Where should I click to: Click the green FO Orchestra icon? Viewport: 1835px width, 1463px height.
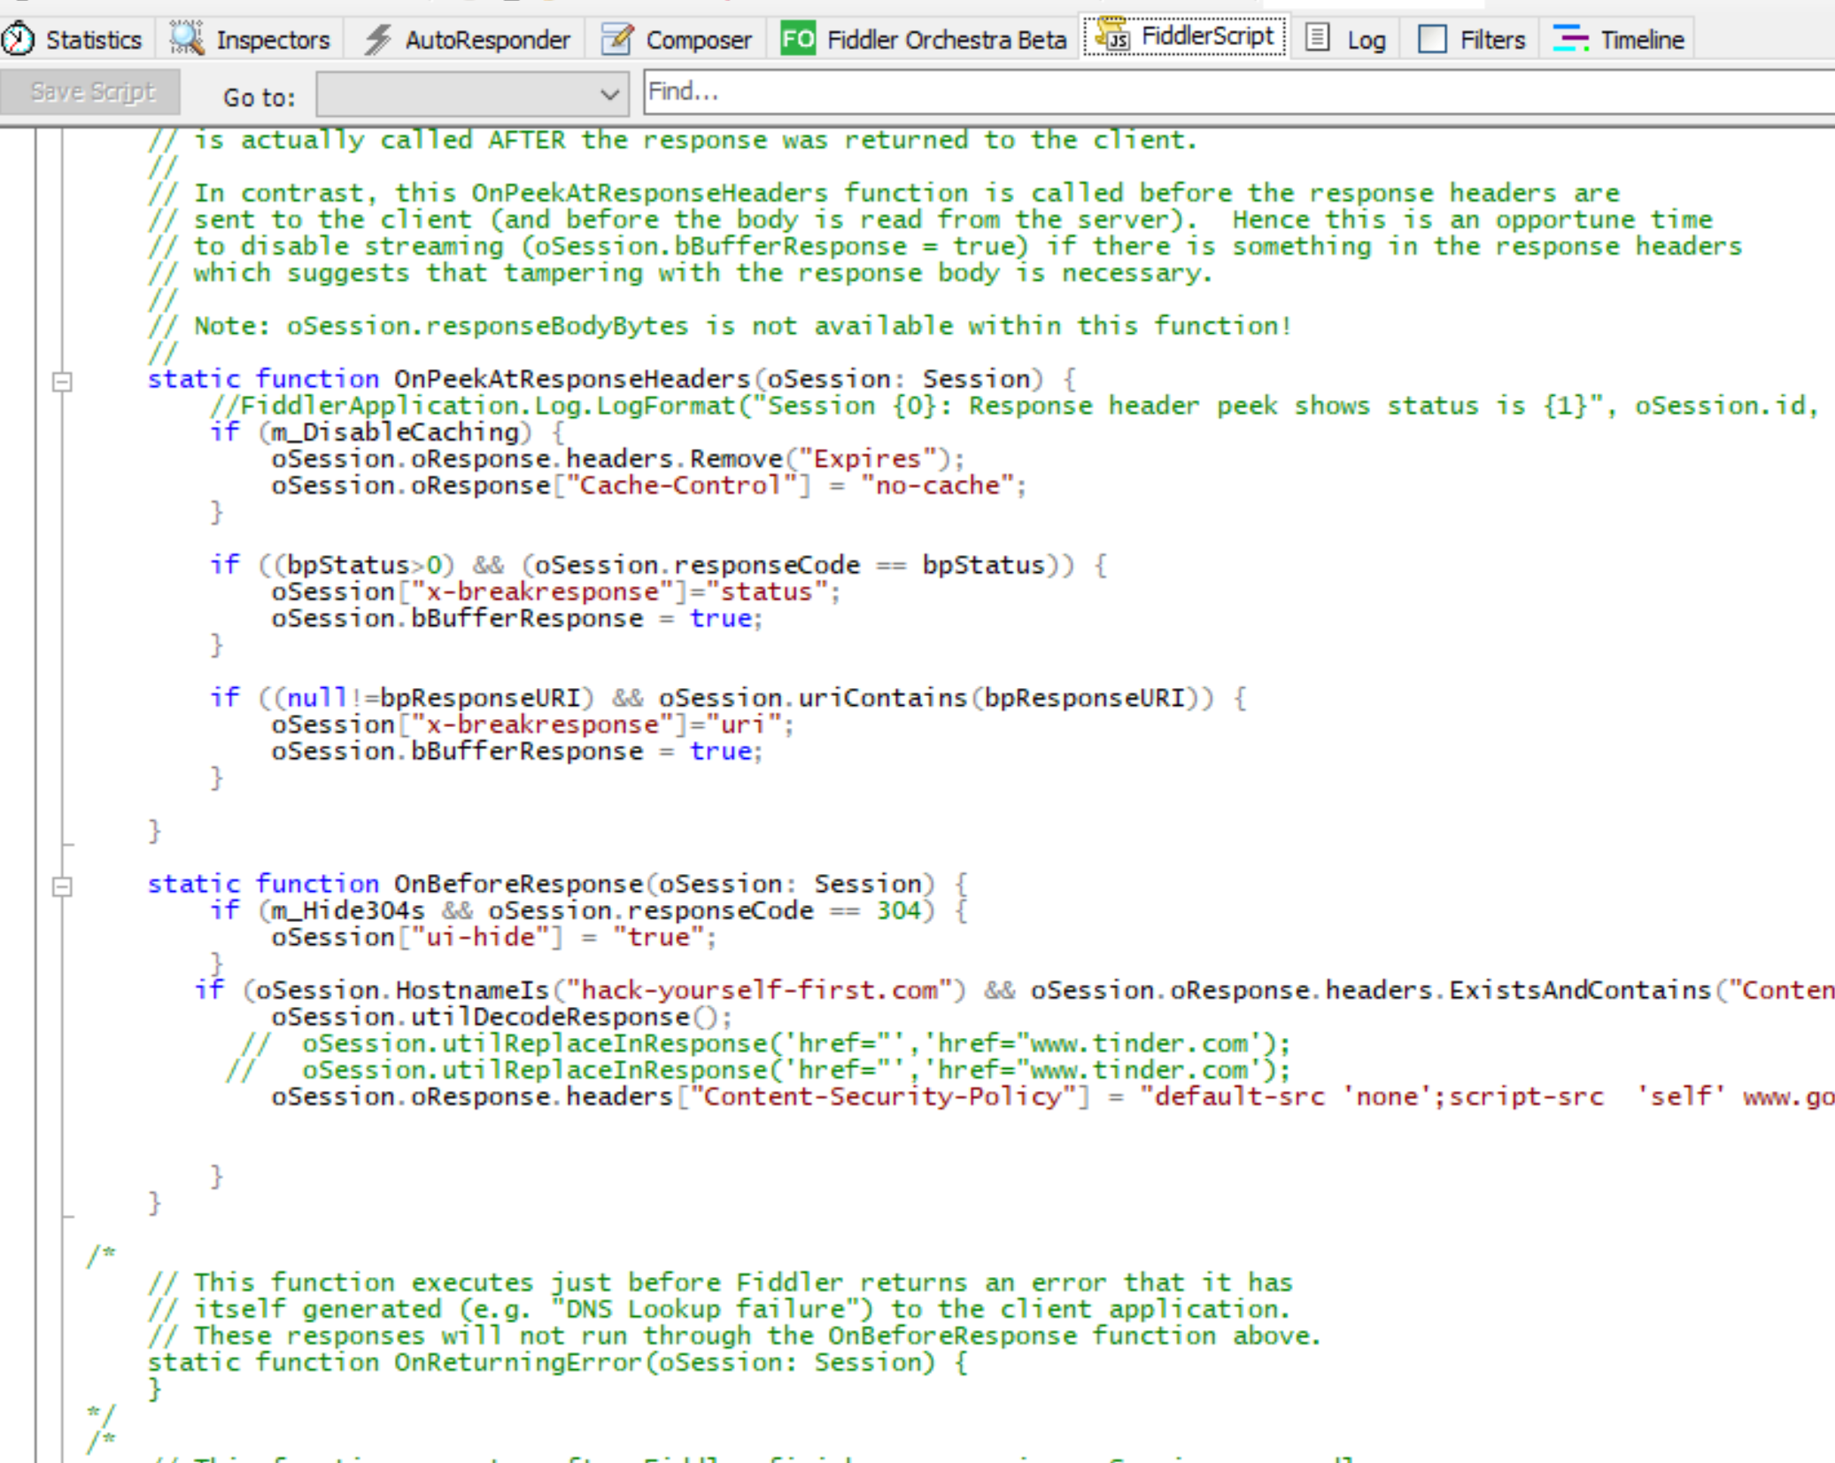(x=797, y=40)
